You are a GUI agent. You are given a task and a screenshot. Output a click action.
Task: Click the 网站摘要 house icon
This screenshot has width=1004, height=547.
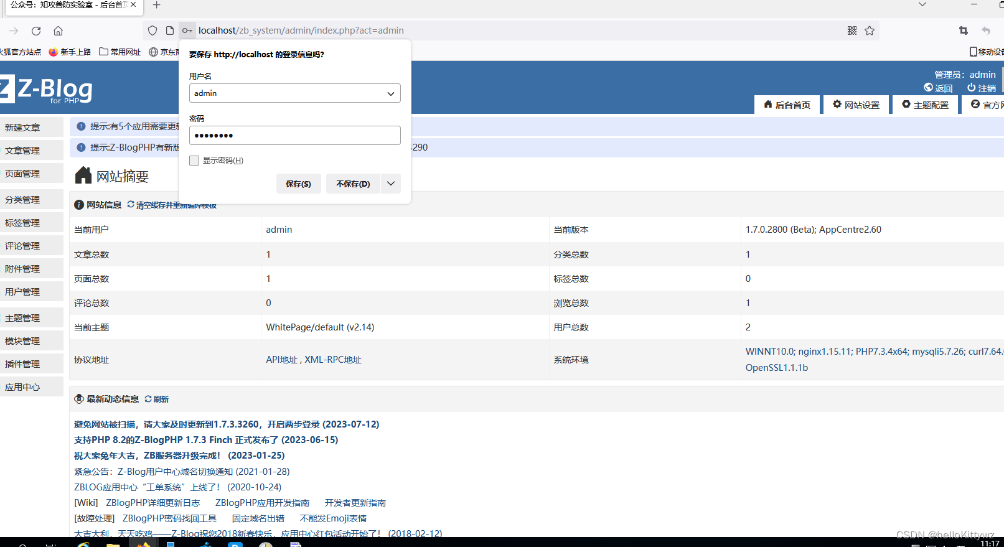click(83, 175)
